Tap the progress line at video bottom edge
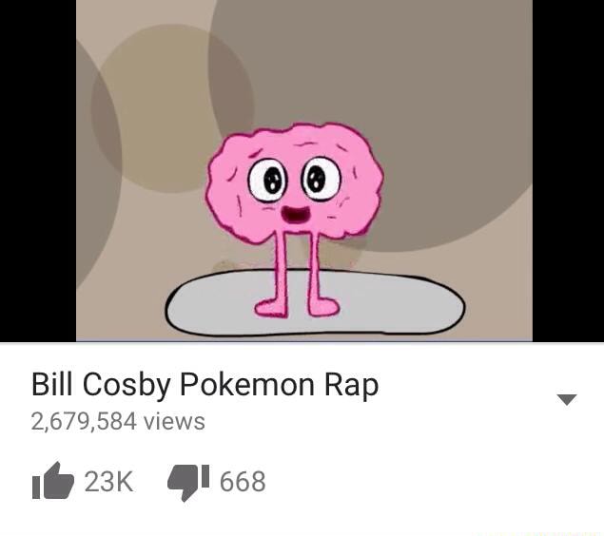The height and width of the screenshot is (536, 604). (304, 341)
